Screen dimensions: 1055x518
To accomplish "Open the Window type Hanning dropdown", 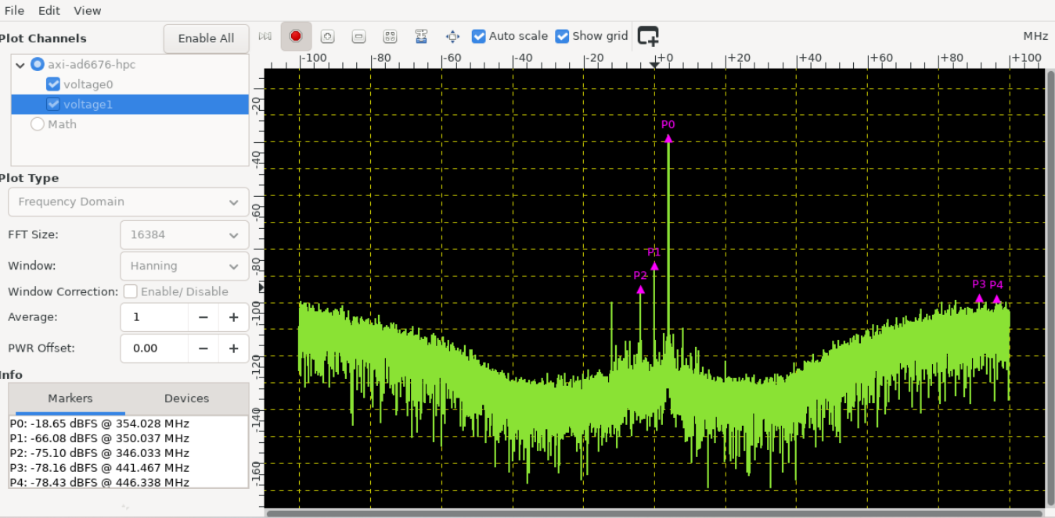I will tap(185, 266).
